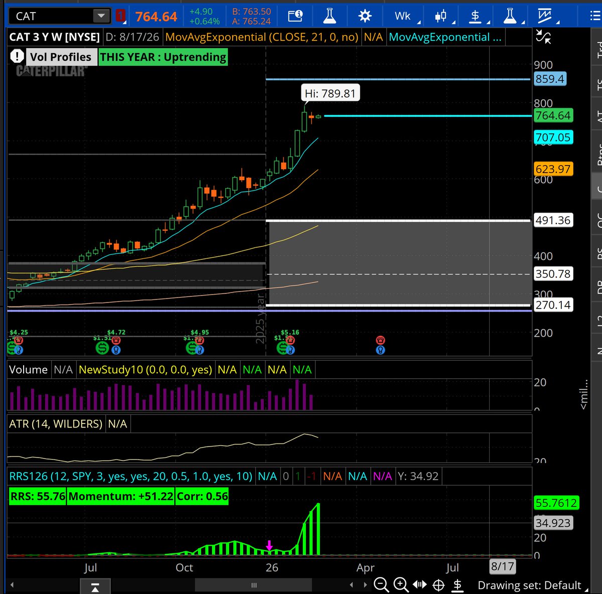Click the Volume study label
Image resolution: width=602 pixels, height=594 pixels.
click(x=28, y=370)
